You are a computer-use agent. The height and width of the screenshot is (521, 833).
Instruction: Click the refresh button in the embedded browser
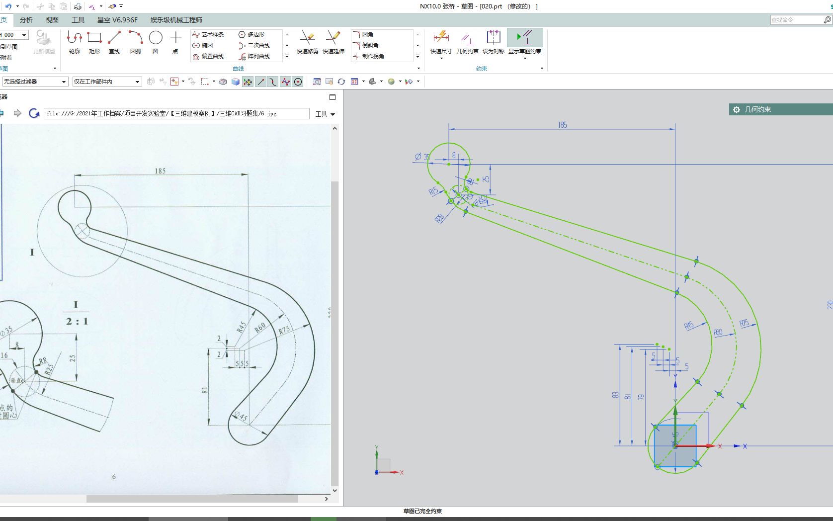pyautogui.click(x=34, y=113)
